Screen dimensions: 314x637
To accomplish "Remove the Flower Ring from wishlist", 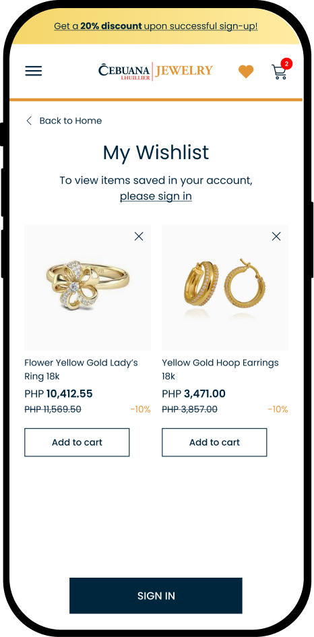I will coord(139,237).
